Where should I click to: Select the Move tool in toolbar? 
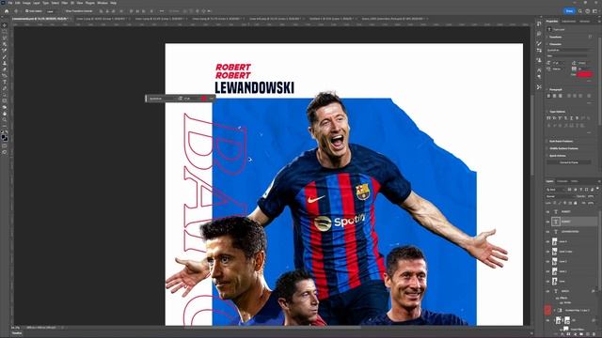coord(4,25)
